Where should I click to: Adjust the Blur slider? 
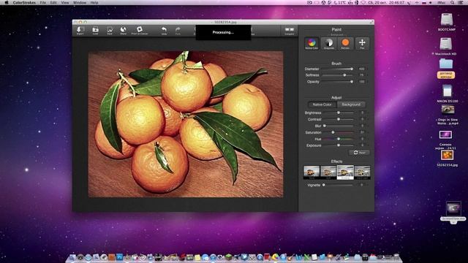[339, 126]
